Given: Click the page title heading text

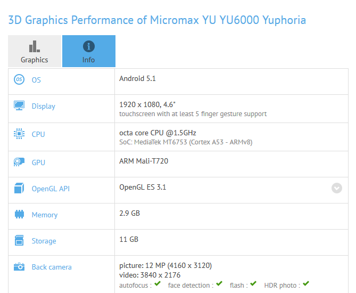Looking at the screenshot, I should pos(156,20).
